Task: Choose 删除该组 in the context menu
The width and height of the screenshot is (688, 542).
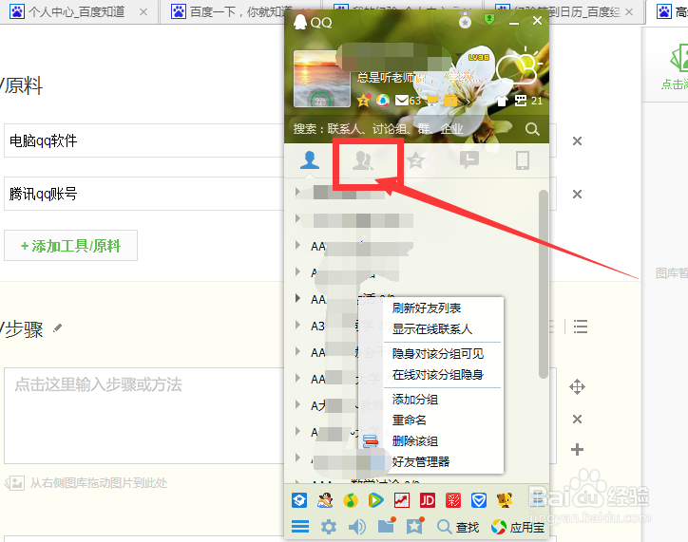Action: point(415,441)
